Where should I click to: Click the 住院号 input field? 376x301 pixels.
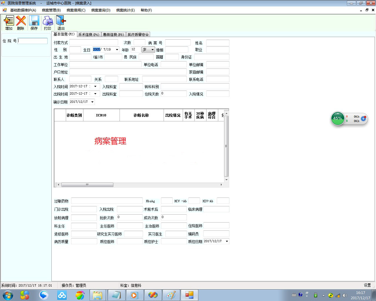pyautogui.click(x=33, y=41)
